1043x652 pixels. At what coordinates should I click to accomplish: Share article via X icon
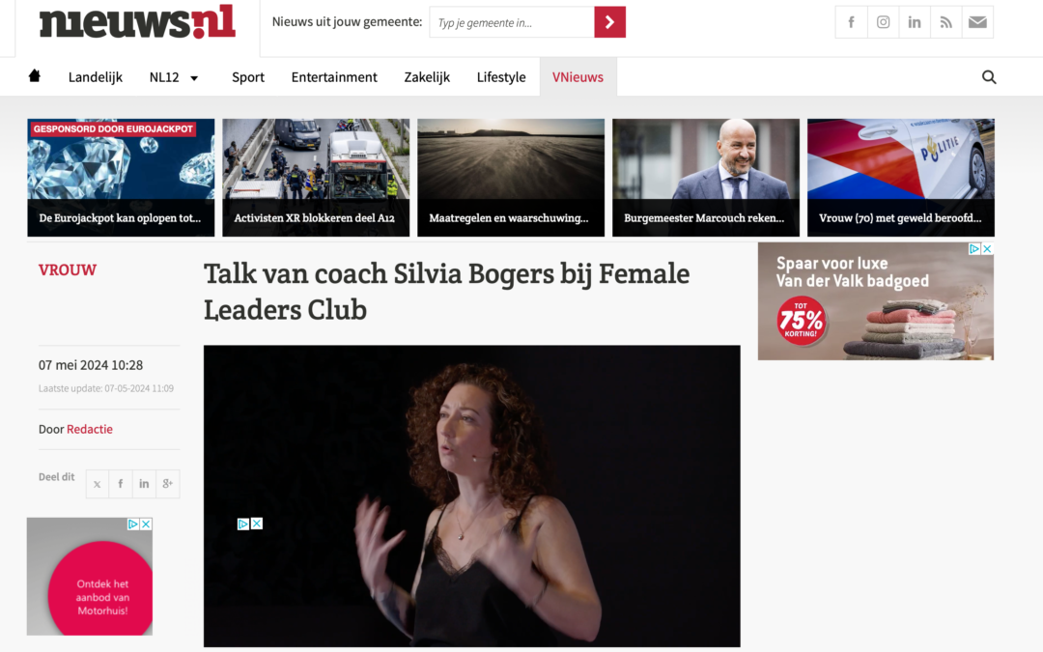[x=98, y=484]
